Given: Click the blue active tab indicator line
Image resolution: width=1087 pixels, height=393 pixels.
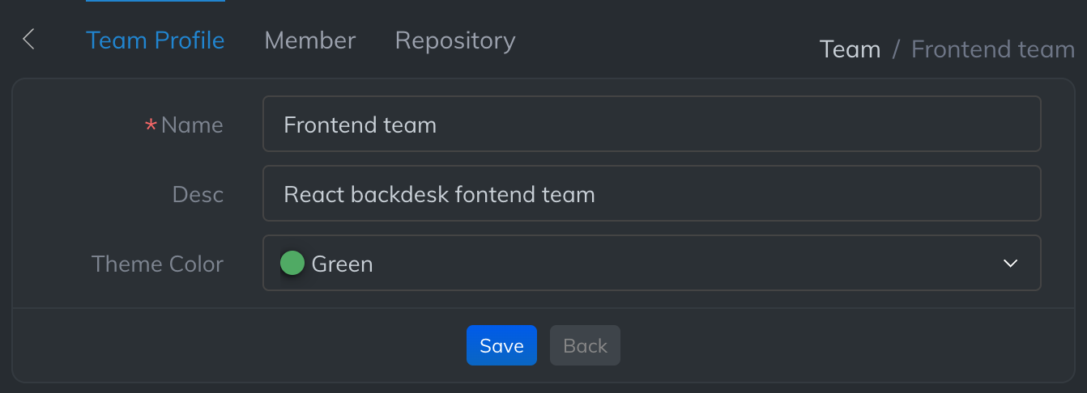Looking at the screenshot, I should pos(155,1).
